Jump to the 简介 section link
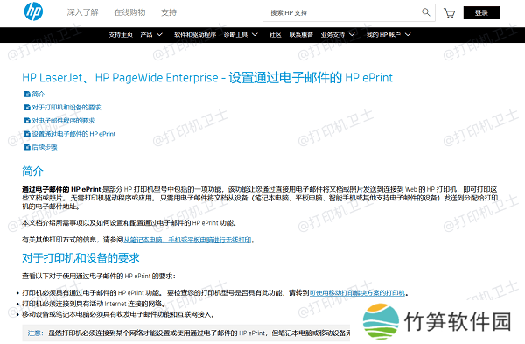The height and width of the screenshot is (344, 525). (x=38, y=95)
